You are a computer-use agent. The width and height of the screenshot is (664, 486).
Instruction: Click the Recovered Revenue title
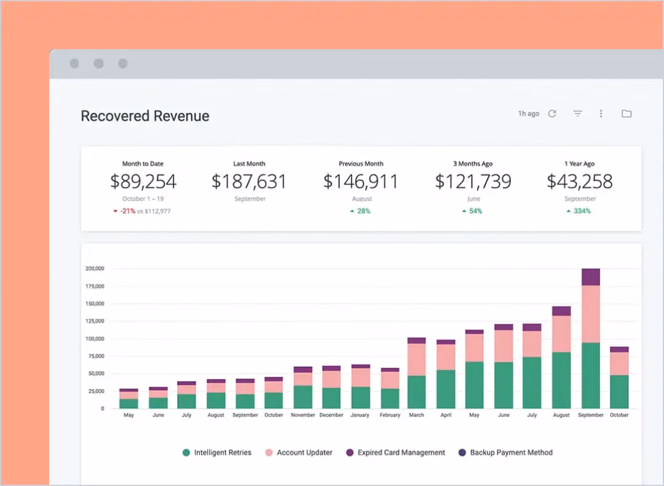[x=145, y=116]
